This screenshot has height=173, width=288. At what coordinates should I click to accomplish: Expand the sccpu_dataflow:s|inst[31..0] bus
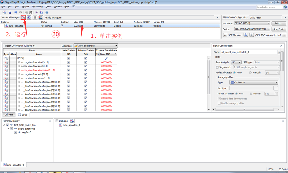coord(19,62)
